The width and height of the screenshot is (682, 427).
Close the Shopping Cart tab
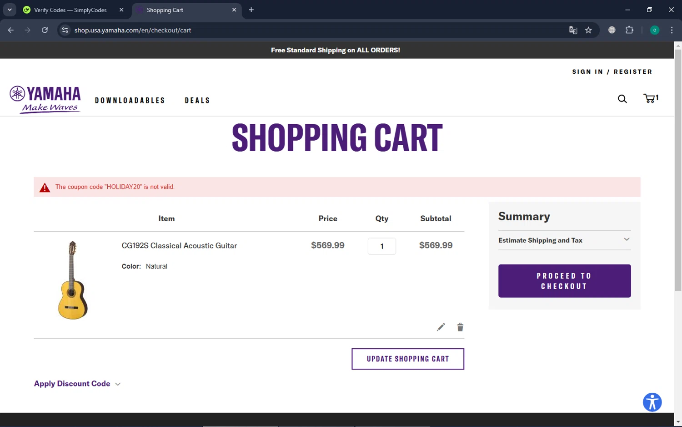click(x=234, y=10)
